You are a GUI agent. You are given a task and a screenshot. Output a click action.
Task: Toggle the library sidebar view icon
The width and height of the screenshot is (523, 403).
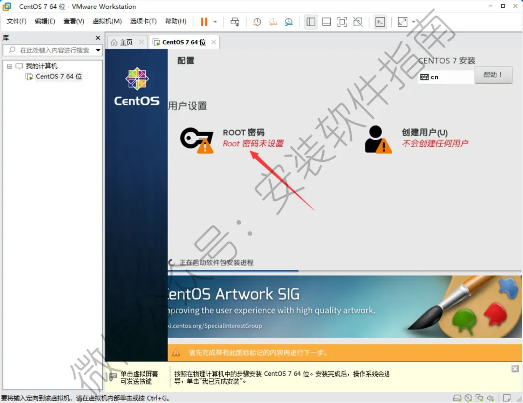311,22
